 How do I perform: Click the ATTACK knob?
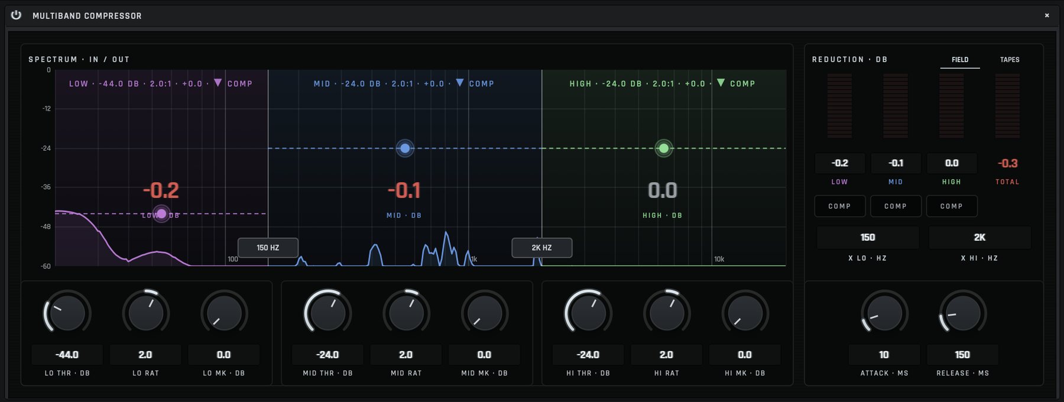click(884, 313)
